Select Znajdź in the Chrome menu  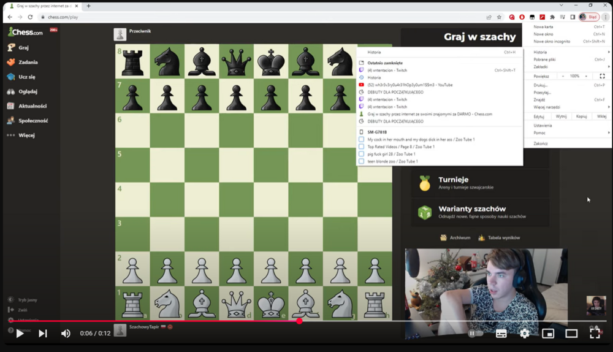(568, 100)
